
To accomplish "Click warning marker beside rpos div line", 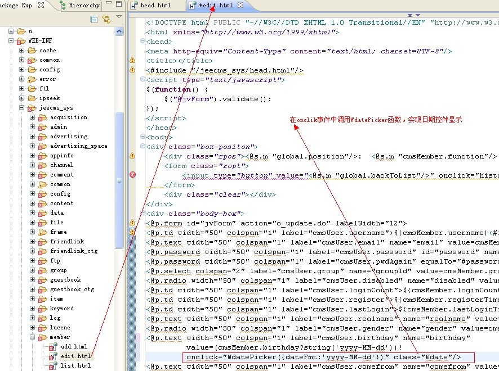I will (132, 156).
